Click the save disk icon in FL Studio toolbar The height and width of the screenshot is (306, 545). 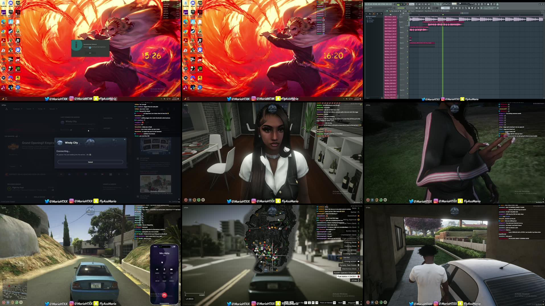488,4
